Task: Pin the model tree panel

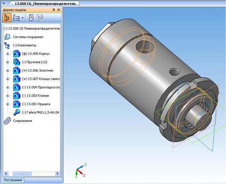Action: click(x=53, y=10)
